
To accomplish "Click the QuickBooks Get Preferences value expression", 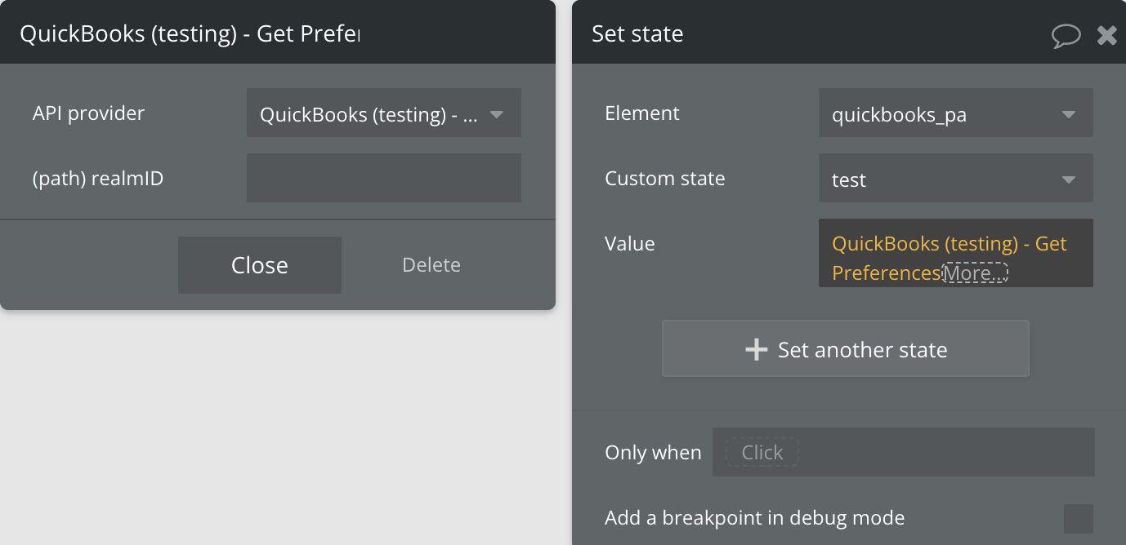I will (948, 244).
